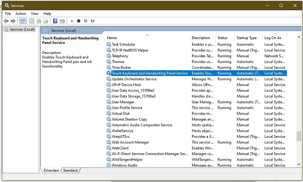This screenshot has width=303, height=182.
Task: Click the Services app icon in title bar
Action: [7, 6]
